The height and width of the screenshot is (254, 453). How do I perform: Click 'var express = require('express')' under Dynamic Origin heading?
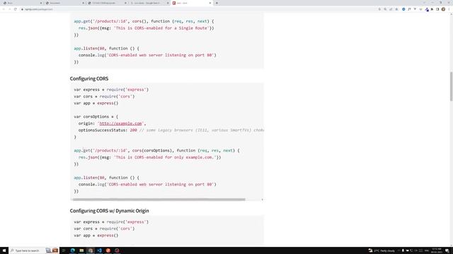pyautogui.click(x=111, y=222)
